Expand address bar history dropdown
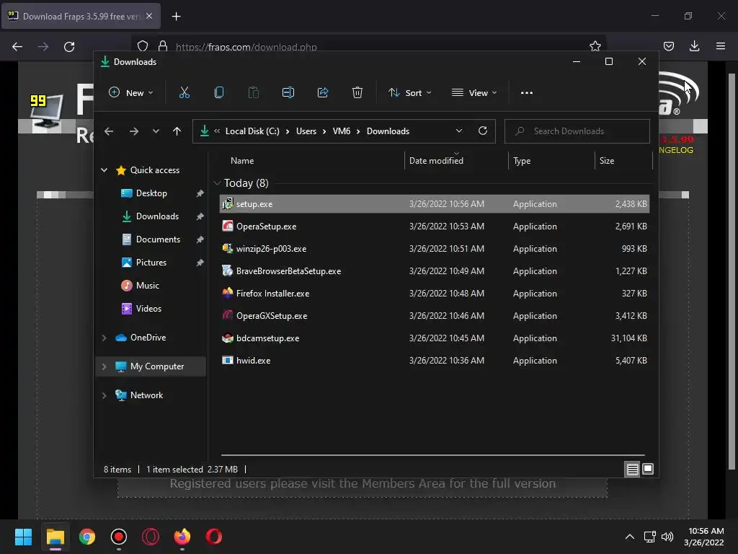738x554 pixels. 459,131
